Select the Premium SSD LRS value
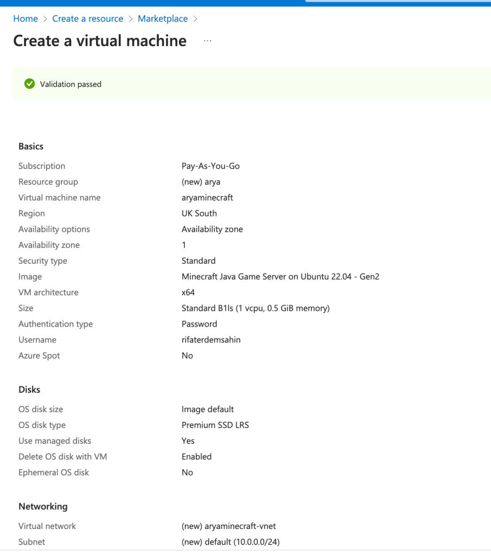The width and height of the screenshot is (491, 555). coord(215,425)
